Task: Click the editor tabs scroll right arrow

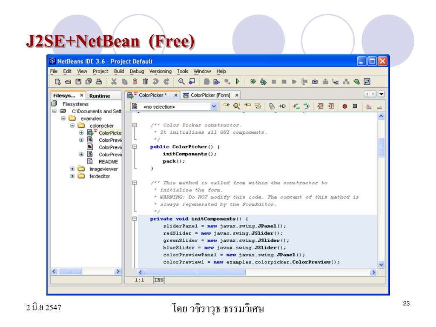Action: coord(373,94)
